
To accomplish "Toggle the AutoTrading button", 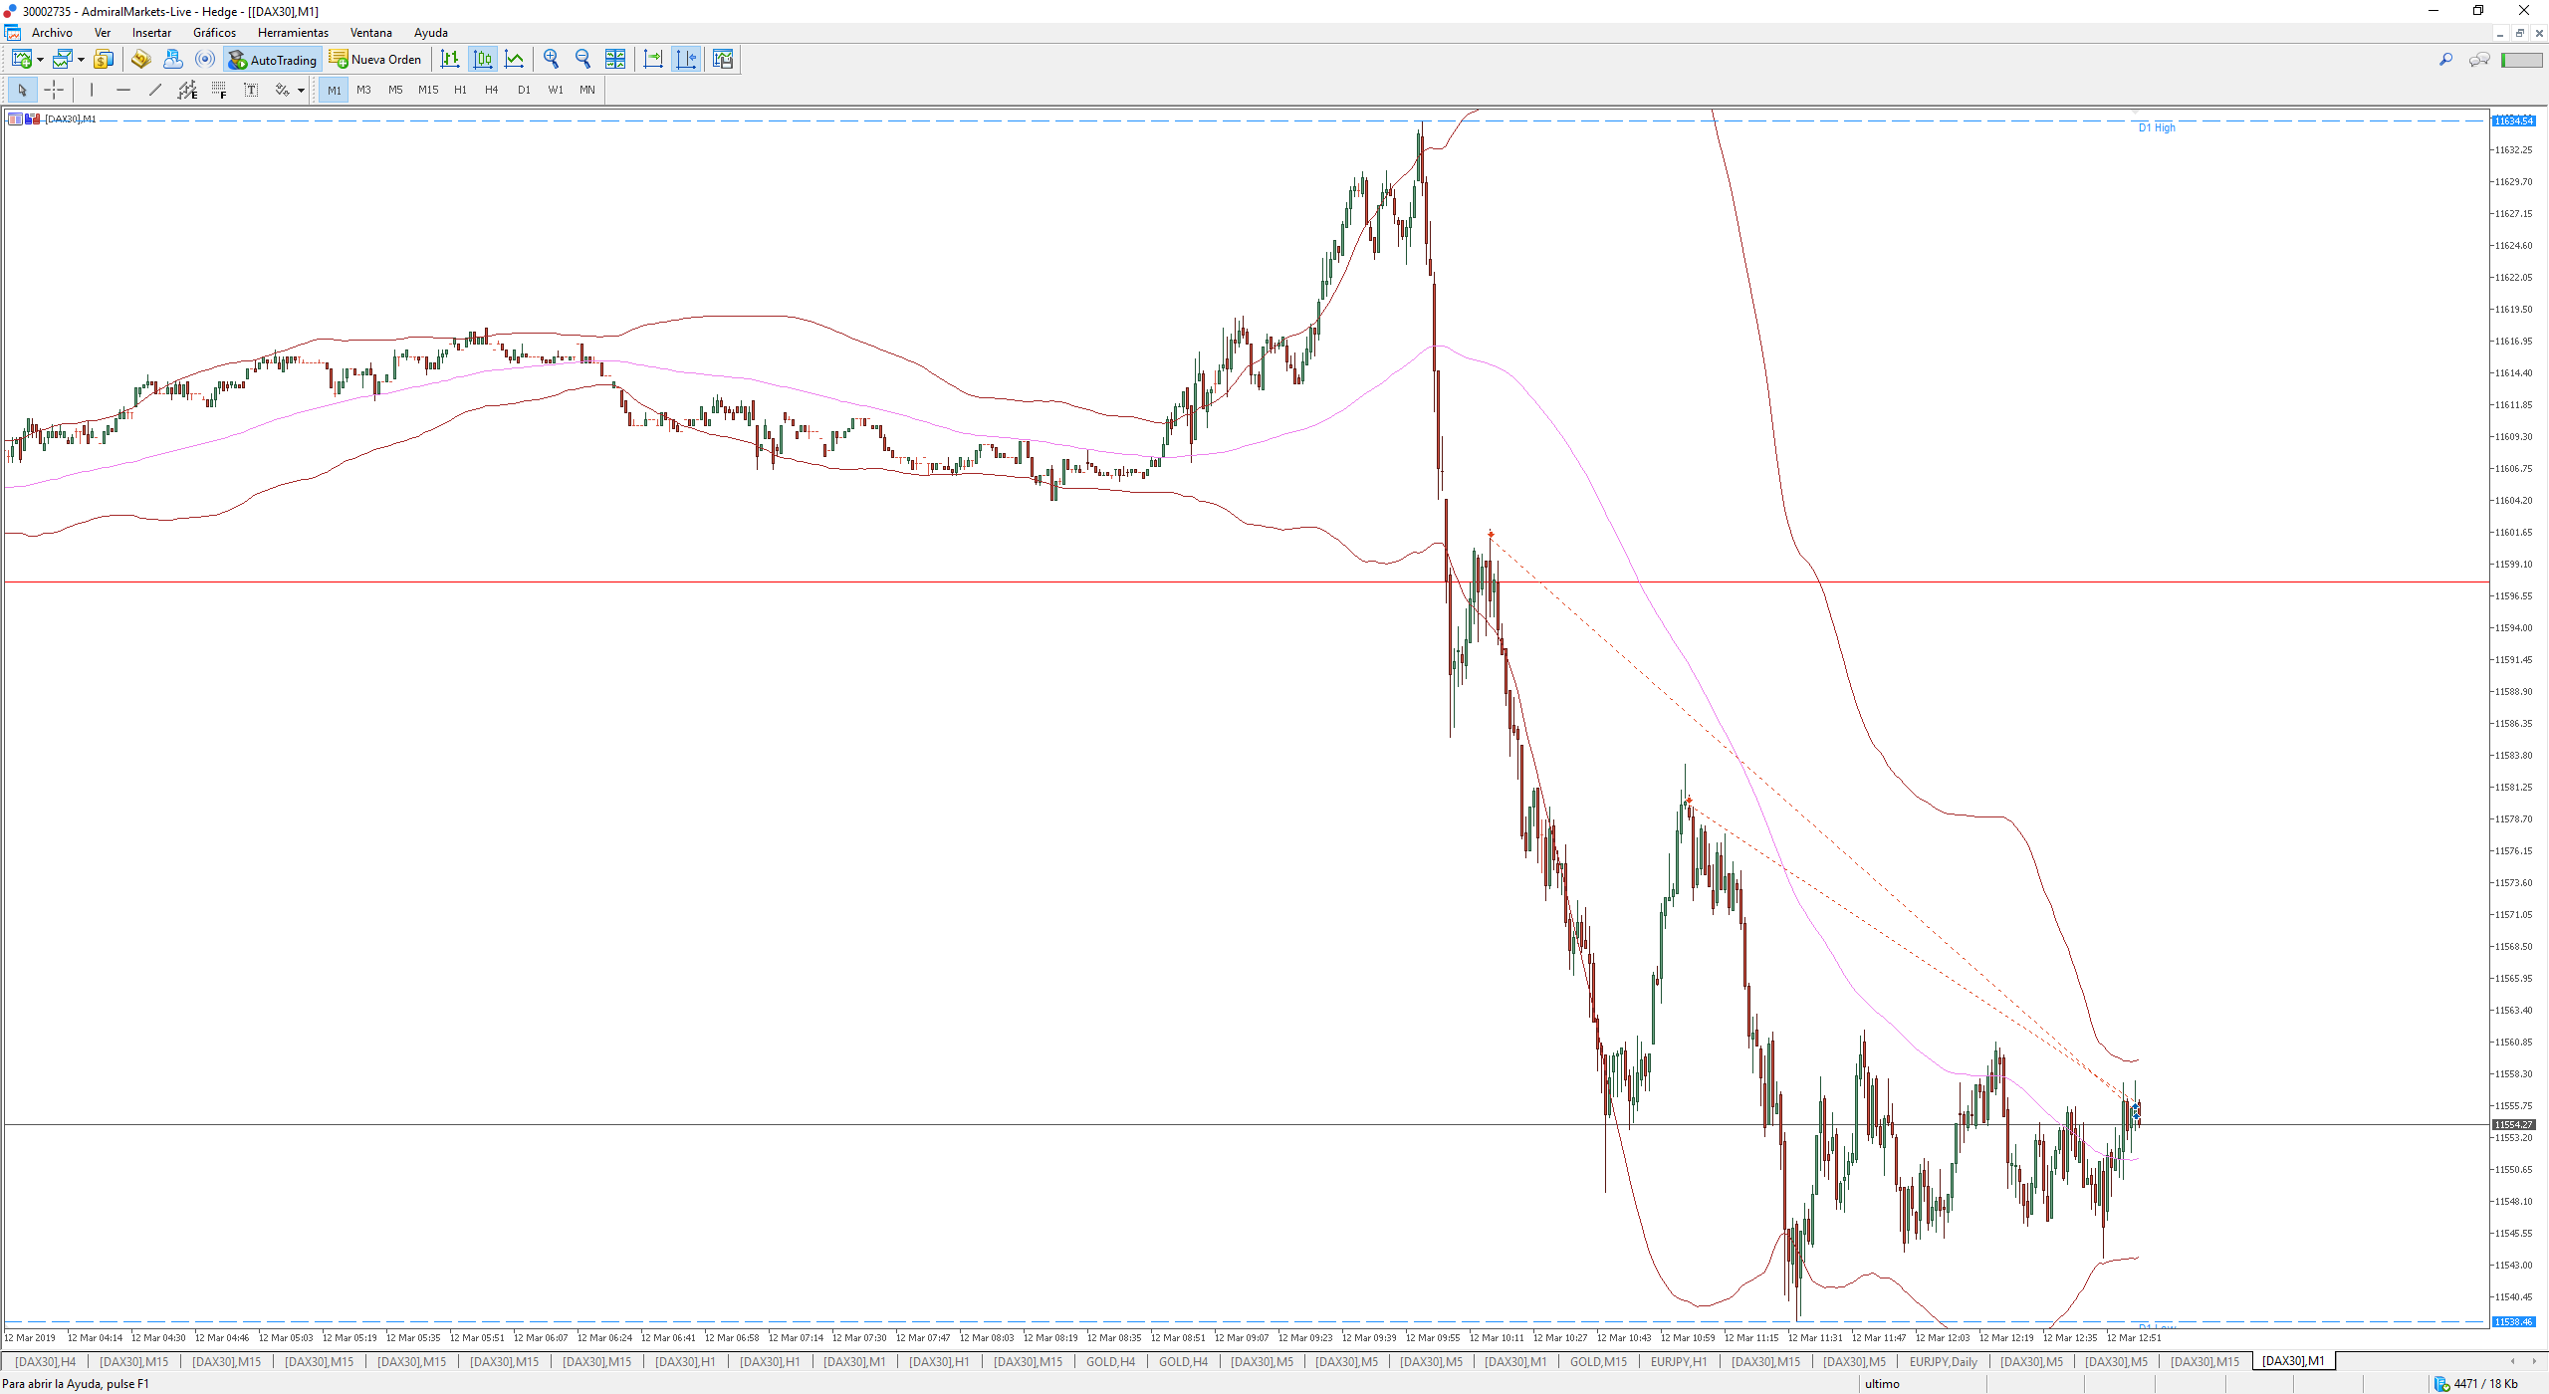I will click(x=273, y=60).
